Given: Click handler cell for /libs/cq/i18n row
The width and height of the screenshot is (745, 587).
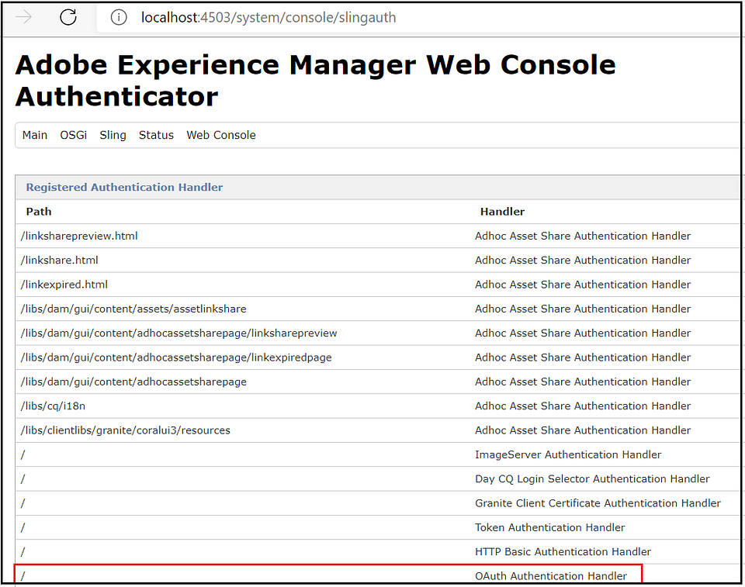Looking at the screenshot, I should click(x=583, y=406).
